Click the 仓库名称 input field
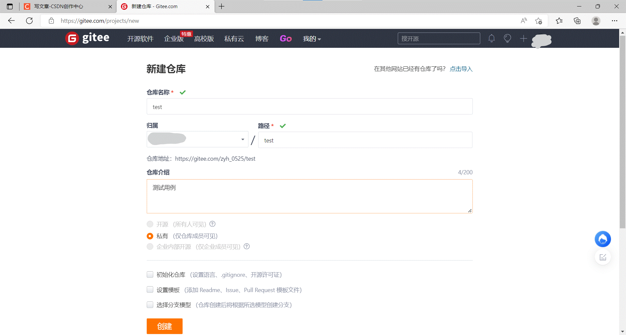Viewport: 626px width, 335px height. (309, 106)
